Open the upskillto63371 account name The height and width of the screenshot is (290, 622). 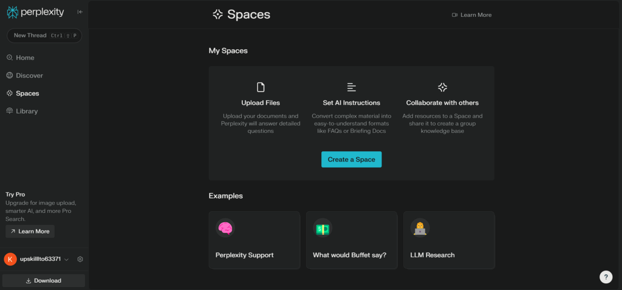41,259
